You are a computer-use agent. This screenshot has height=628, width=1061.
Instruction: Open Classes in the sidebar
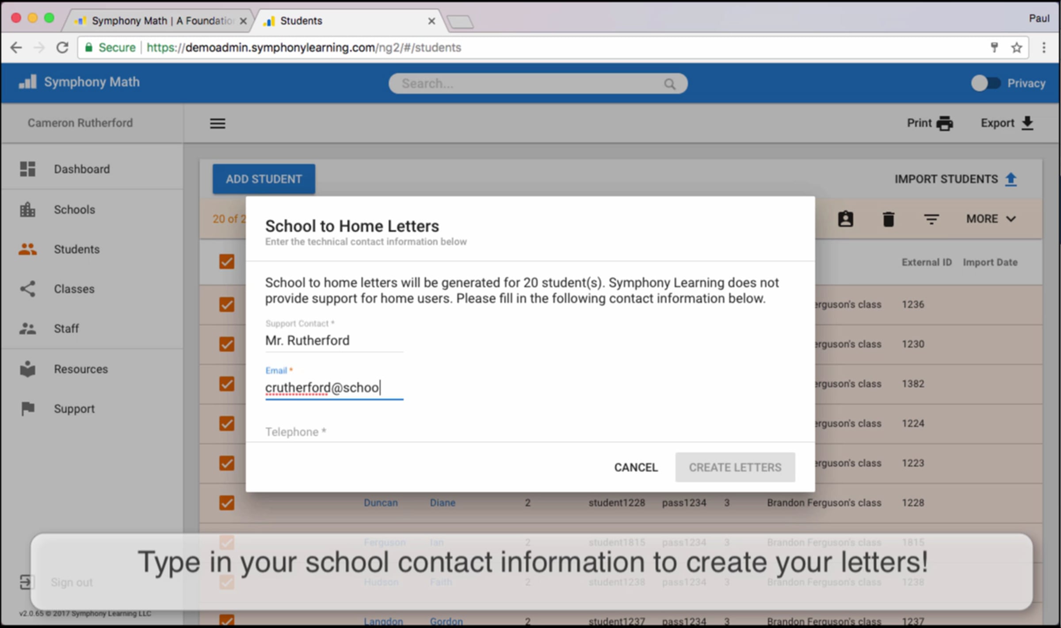(x=92, y=289)
